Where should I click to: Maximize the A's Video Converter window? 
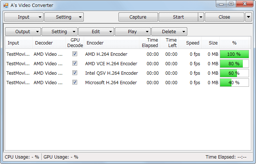231,4
